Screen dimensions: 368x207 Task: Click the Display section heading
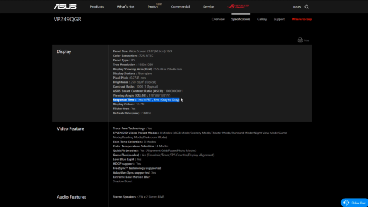point(64,51)
